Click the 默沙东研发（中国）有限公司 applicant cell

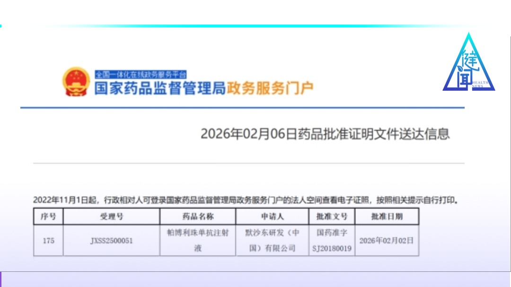coord(273,241)
